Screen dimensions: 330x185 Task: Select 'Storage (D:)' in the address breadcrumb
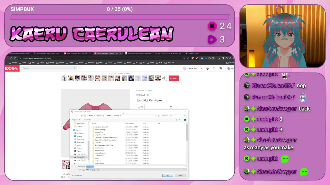point(100,116)
